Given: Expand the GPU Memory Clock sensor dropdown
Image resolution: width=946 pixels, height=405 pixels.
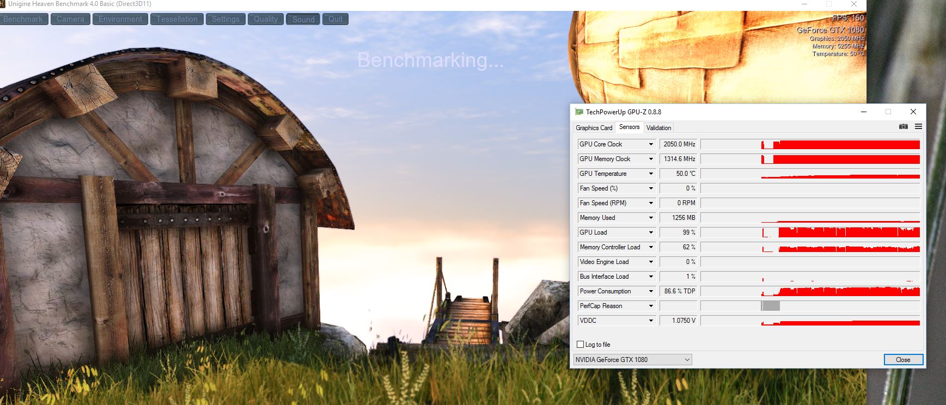Looking at the screenshot, I should tap(650, 159).
